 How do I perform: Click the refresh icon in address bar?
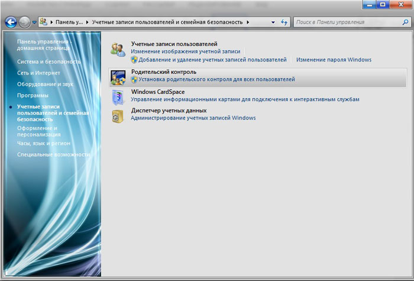[x=284, y=22]
